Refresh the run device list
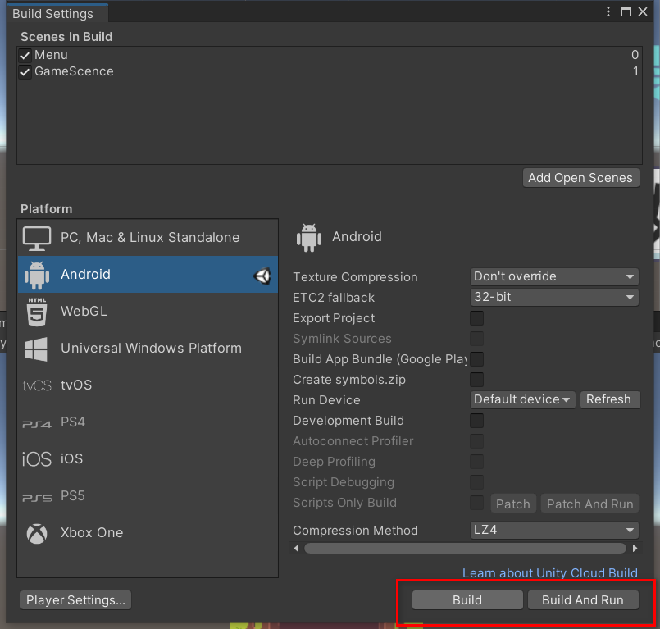The width and height of the screenshot is (660, 629). [x=610, y=399]
